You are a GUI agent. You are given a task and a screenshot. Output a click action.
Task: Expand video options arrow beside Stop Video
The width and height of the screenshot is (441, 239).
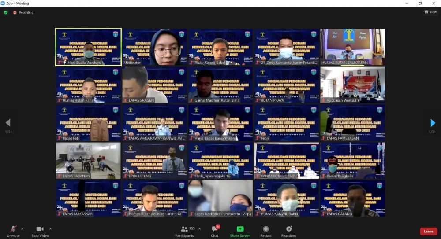pos(50,229)
